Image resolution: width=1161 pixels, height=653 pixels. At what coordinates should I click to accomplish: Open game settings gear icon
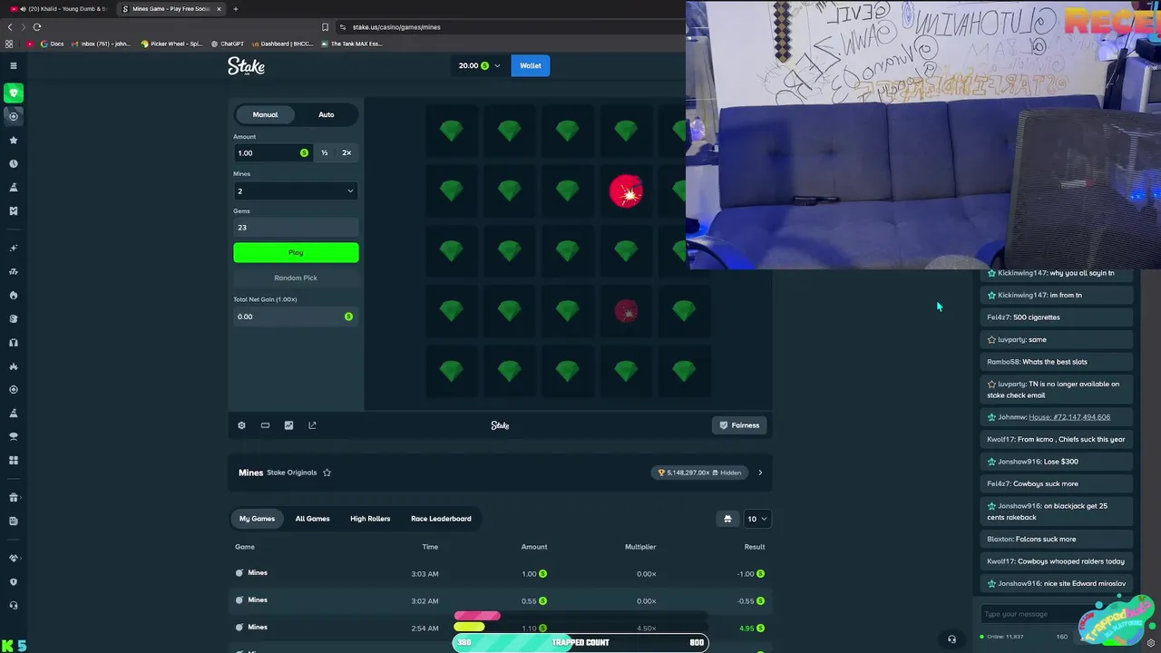point(241,425)
